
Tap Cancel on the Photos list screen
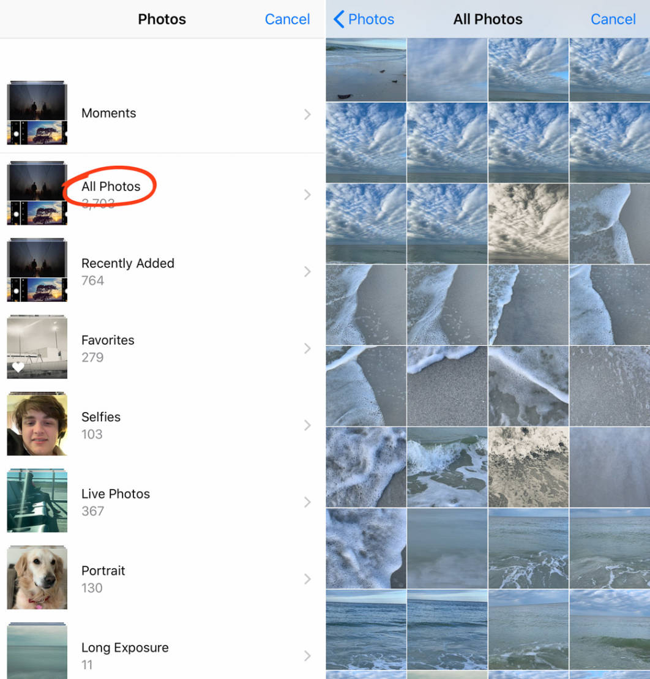(x=288, y=19)
